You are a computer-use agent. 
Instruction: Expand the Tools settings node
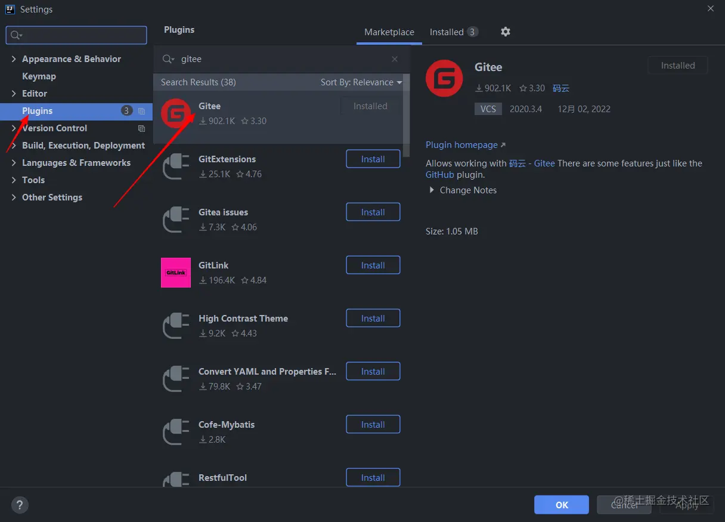point(14,180)
